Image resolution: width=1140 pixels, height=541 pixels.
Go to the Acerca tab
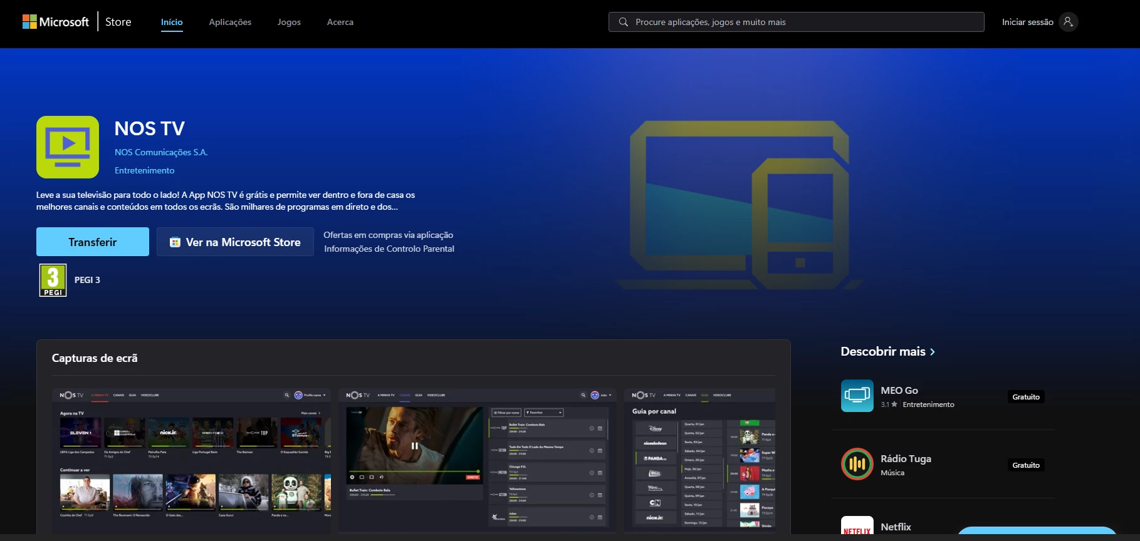(340, 22)
